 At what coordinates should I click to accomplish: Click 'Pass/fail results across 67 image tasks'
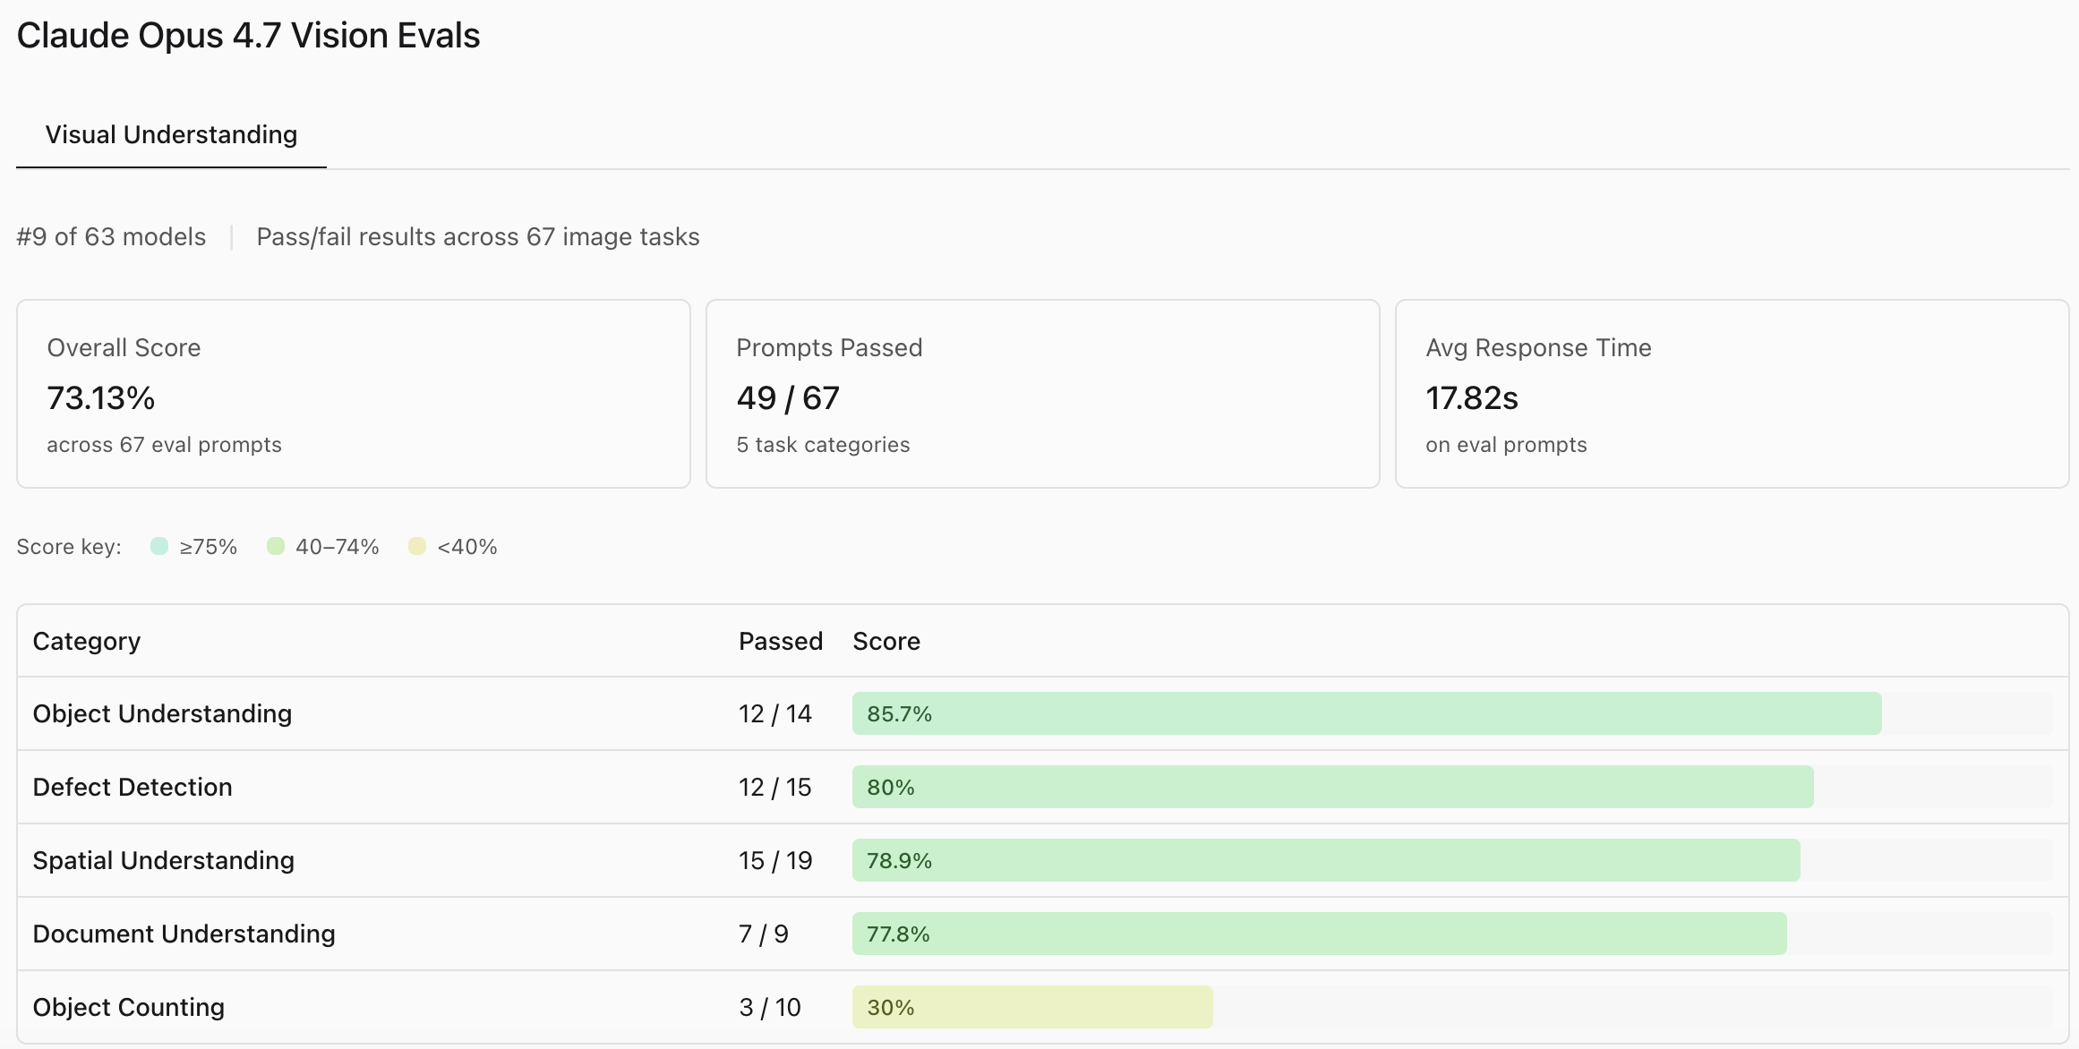478,236
